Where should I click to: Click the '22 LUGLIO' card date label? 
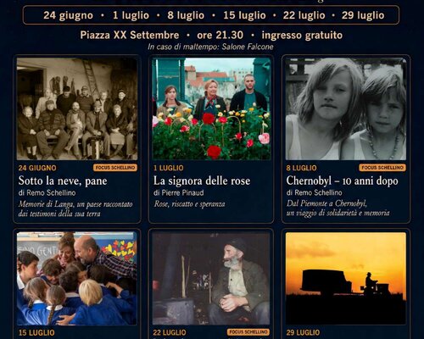coord(170,332)
